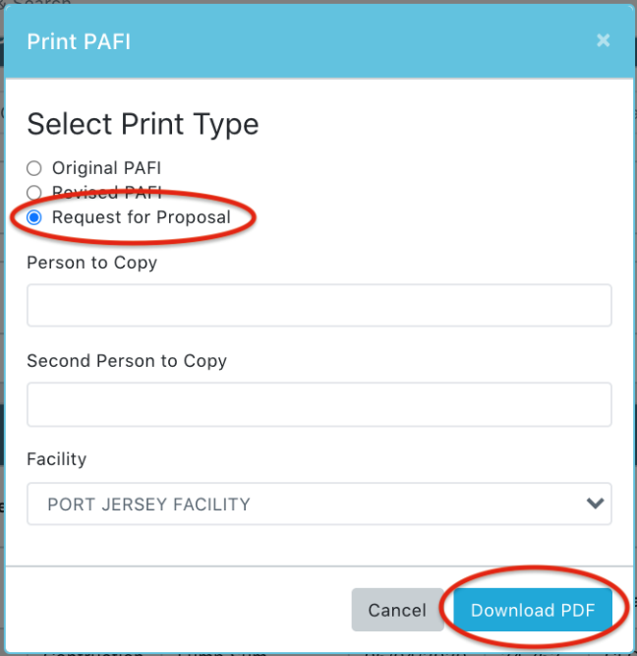Image resolution: width=637 pixels, height=656 pixels.
Task: Choose the Revised PAFI radio button
Action: pyautogui.click(x=34, y=193)
